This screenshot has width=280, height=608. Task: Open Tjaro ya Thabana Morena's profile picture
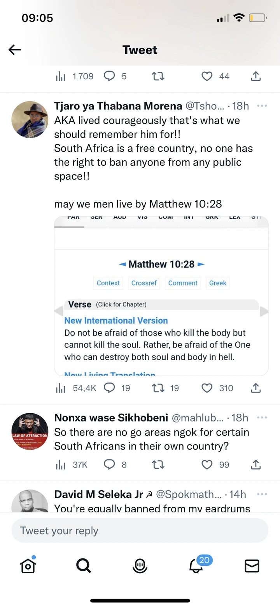[x=30, y=119]
